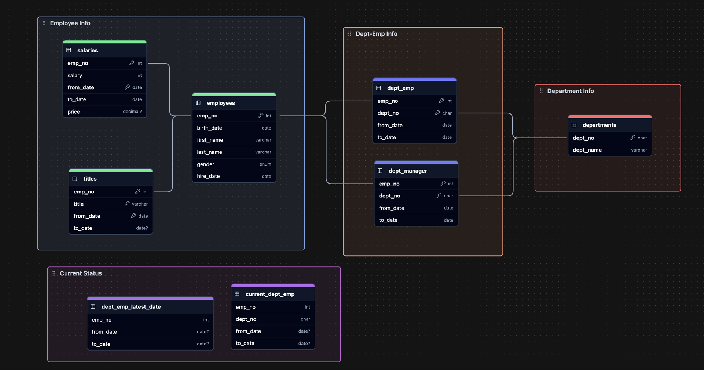This screenshot has height=370, width=704.
Task: Select dept_no field in current_dept_emp
Action: [x=273, y=319]
